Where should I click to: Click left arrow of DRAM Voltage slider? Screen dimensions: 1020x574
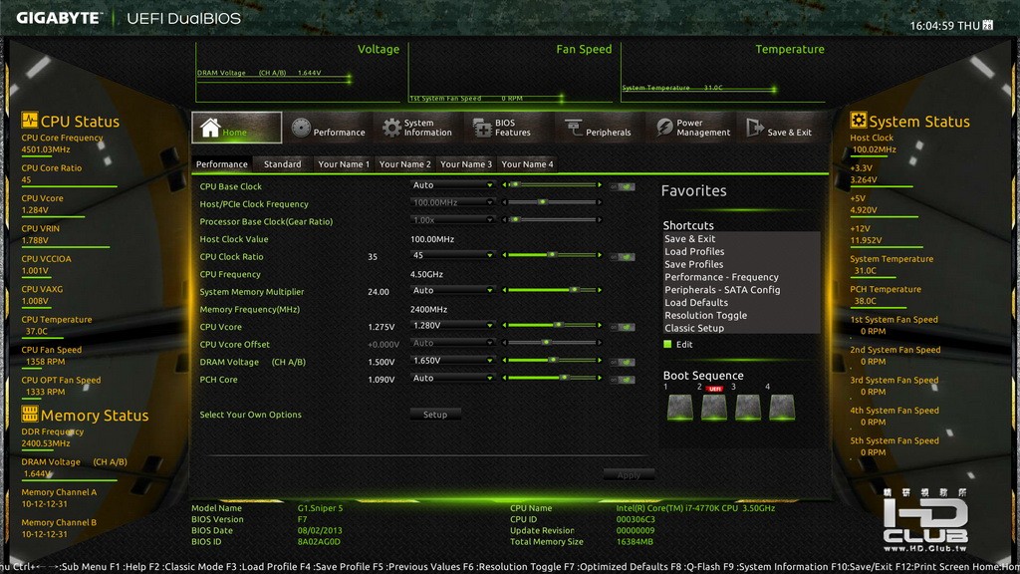click(504, 361)
